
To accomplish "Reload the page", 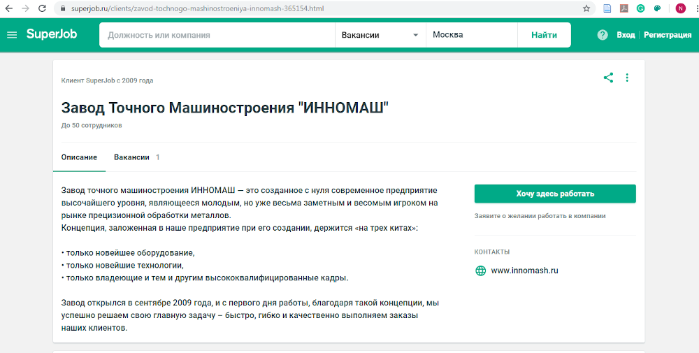I will tap(42, 8).
